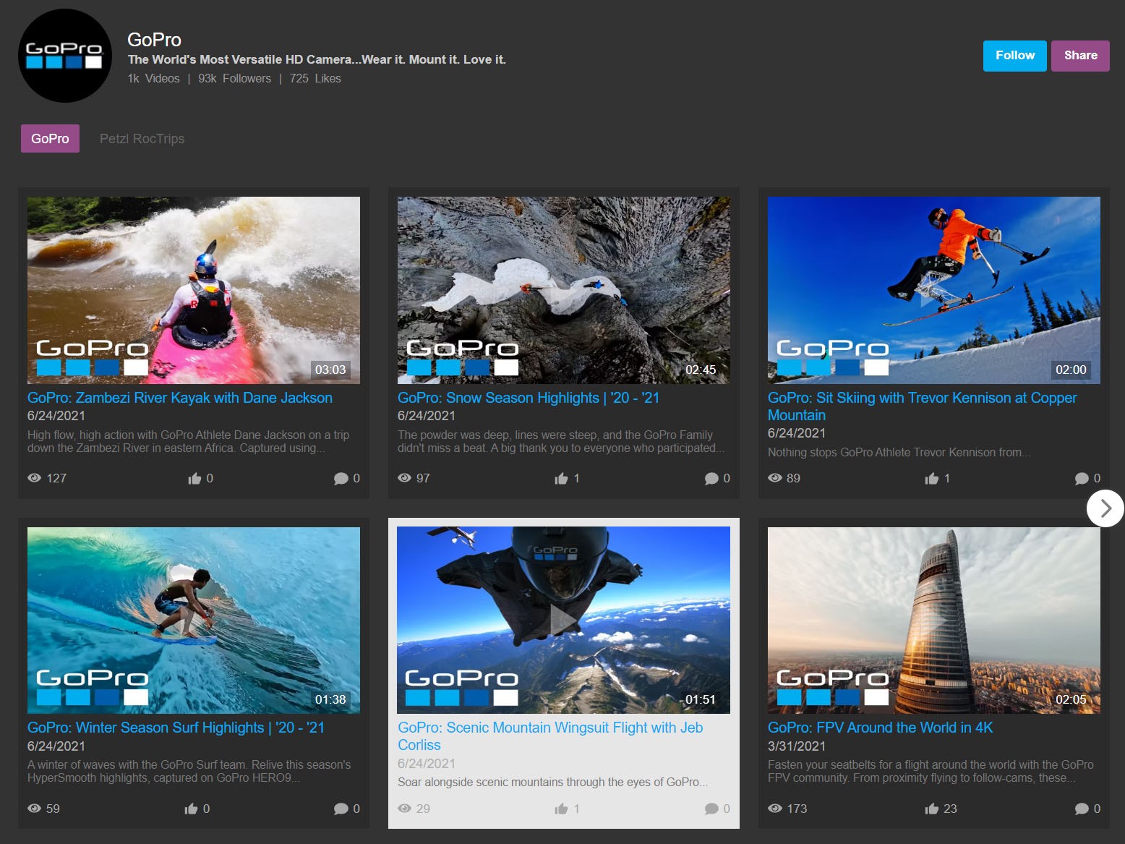
Task: Click the 02:45 duration badge on snow video
Action: (x=701, y=370)
